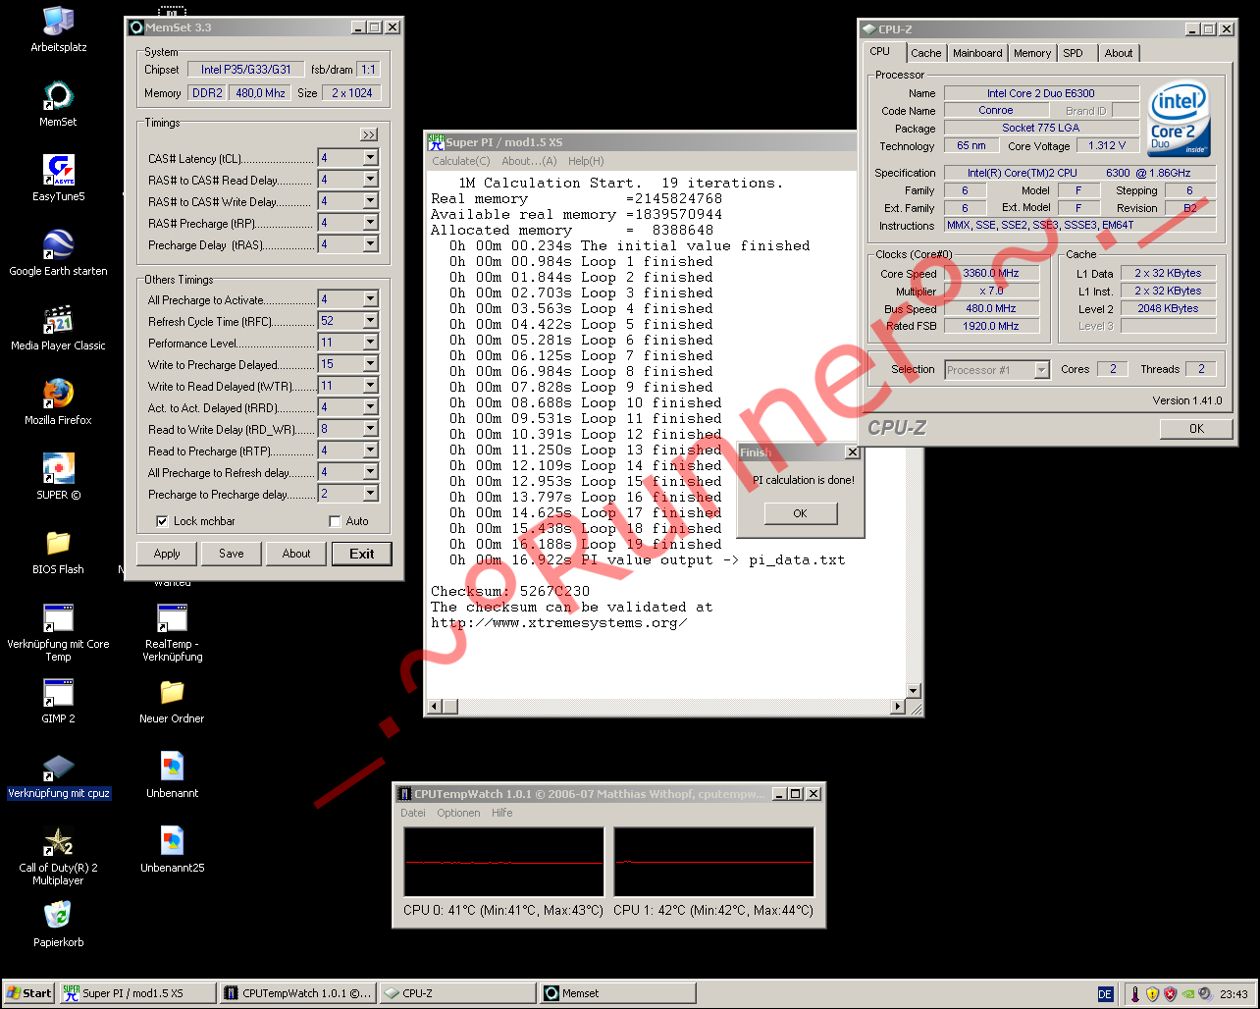The image size is (1260, 1009).
Task: Click OK in the Finish dialog
Action: (x=801, y=513)
